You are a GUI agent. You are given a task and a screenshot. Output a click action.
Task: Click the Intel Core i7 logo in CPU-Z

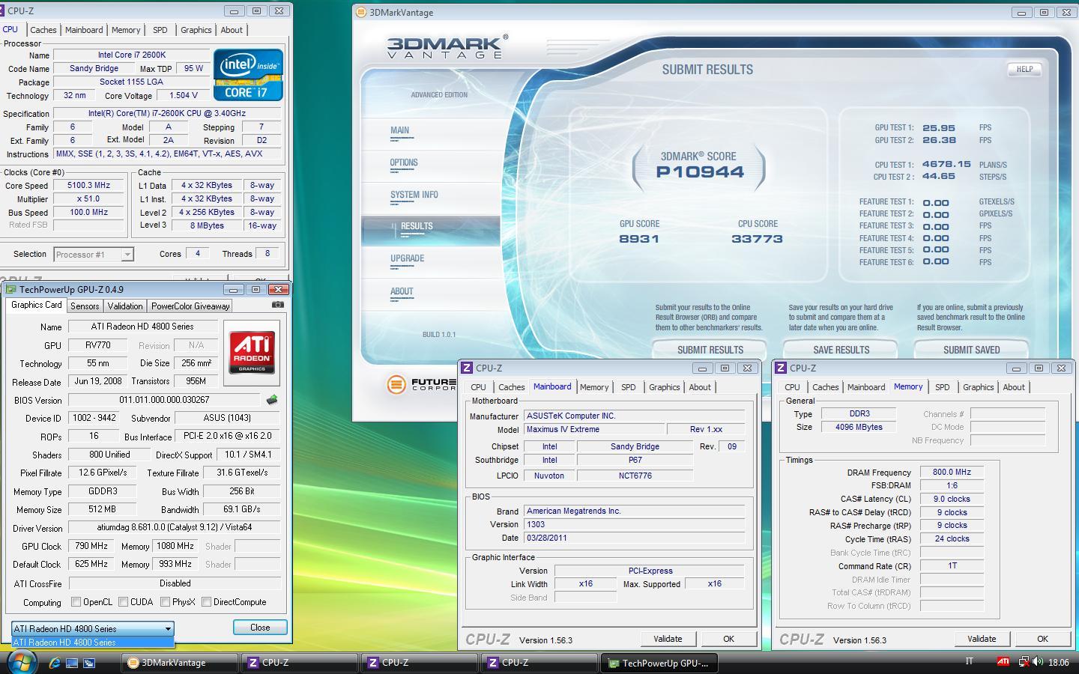248,75
